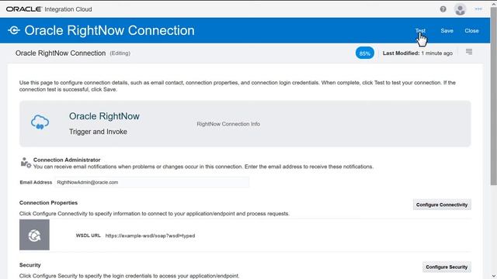Click the Configure Connectivity button

(442, 205)
